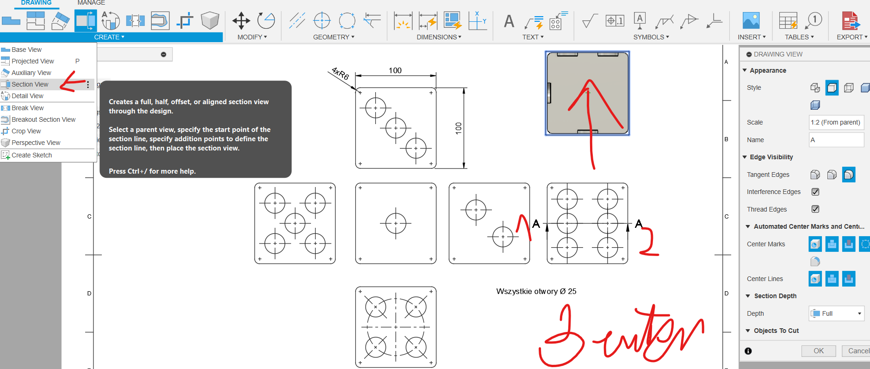Choose Detail View from Create menu
This screenshot has width=870, height=369.
[x=27, y=96]
